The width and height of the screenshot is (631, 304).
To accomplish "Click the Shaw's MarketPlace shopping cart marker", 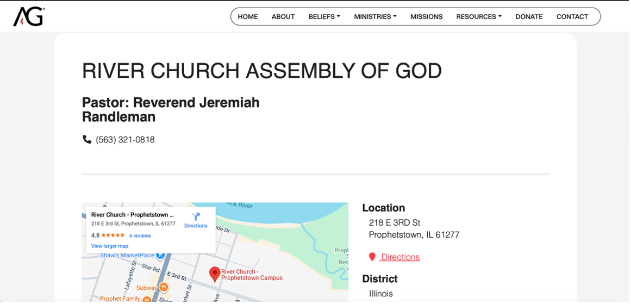I will click(x=160, y=255).
